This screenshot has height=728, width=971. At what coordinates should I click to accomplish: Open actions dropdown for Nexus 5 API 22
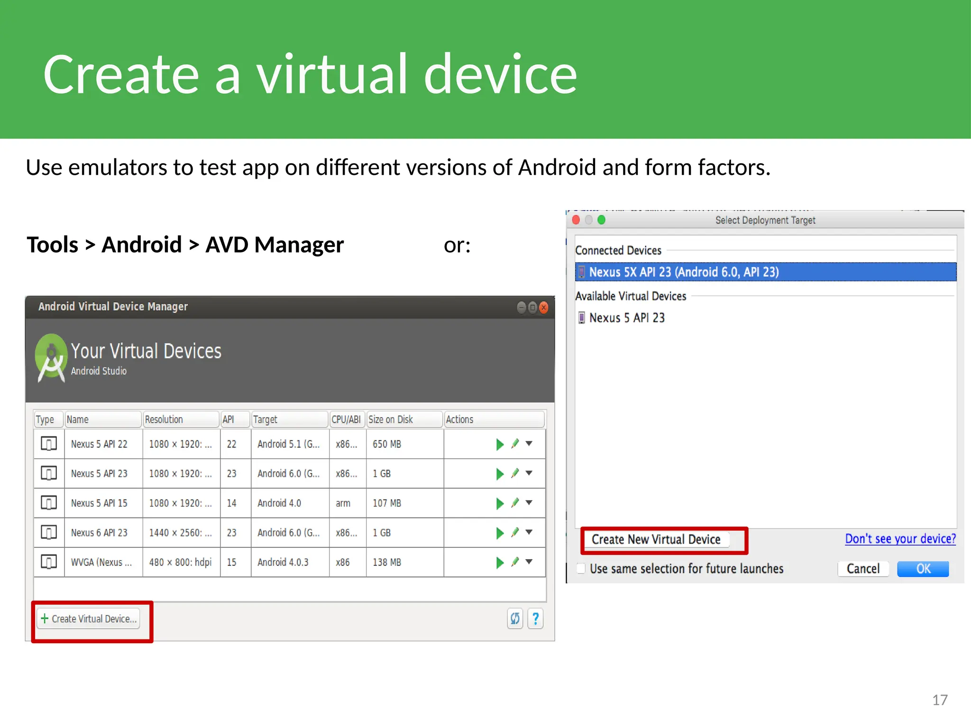click(529, 444)
